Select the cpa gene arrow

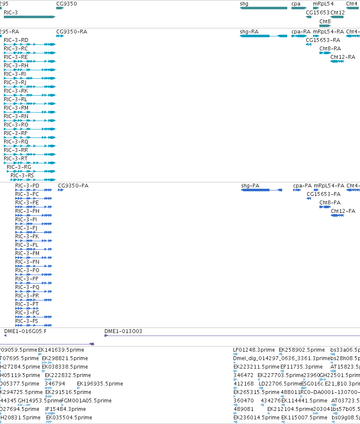tap(299, 8)
